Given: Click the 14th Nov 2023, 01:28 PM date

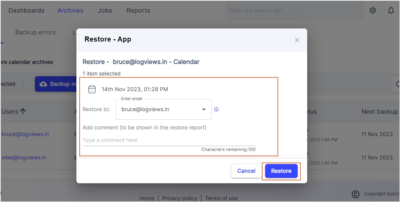Looking at the screenshot, I should (135, 89).
